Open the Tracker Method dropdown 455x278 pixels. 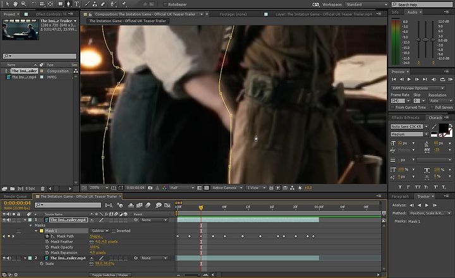pos(430,213)
